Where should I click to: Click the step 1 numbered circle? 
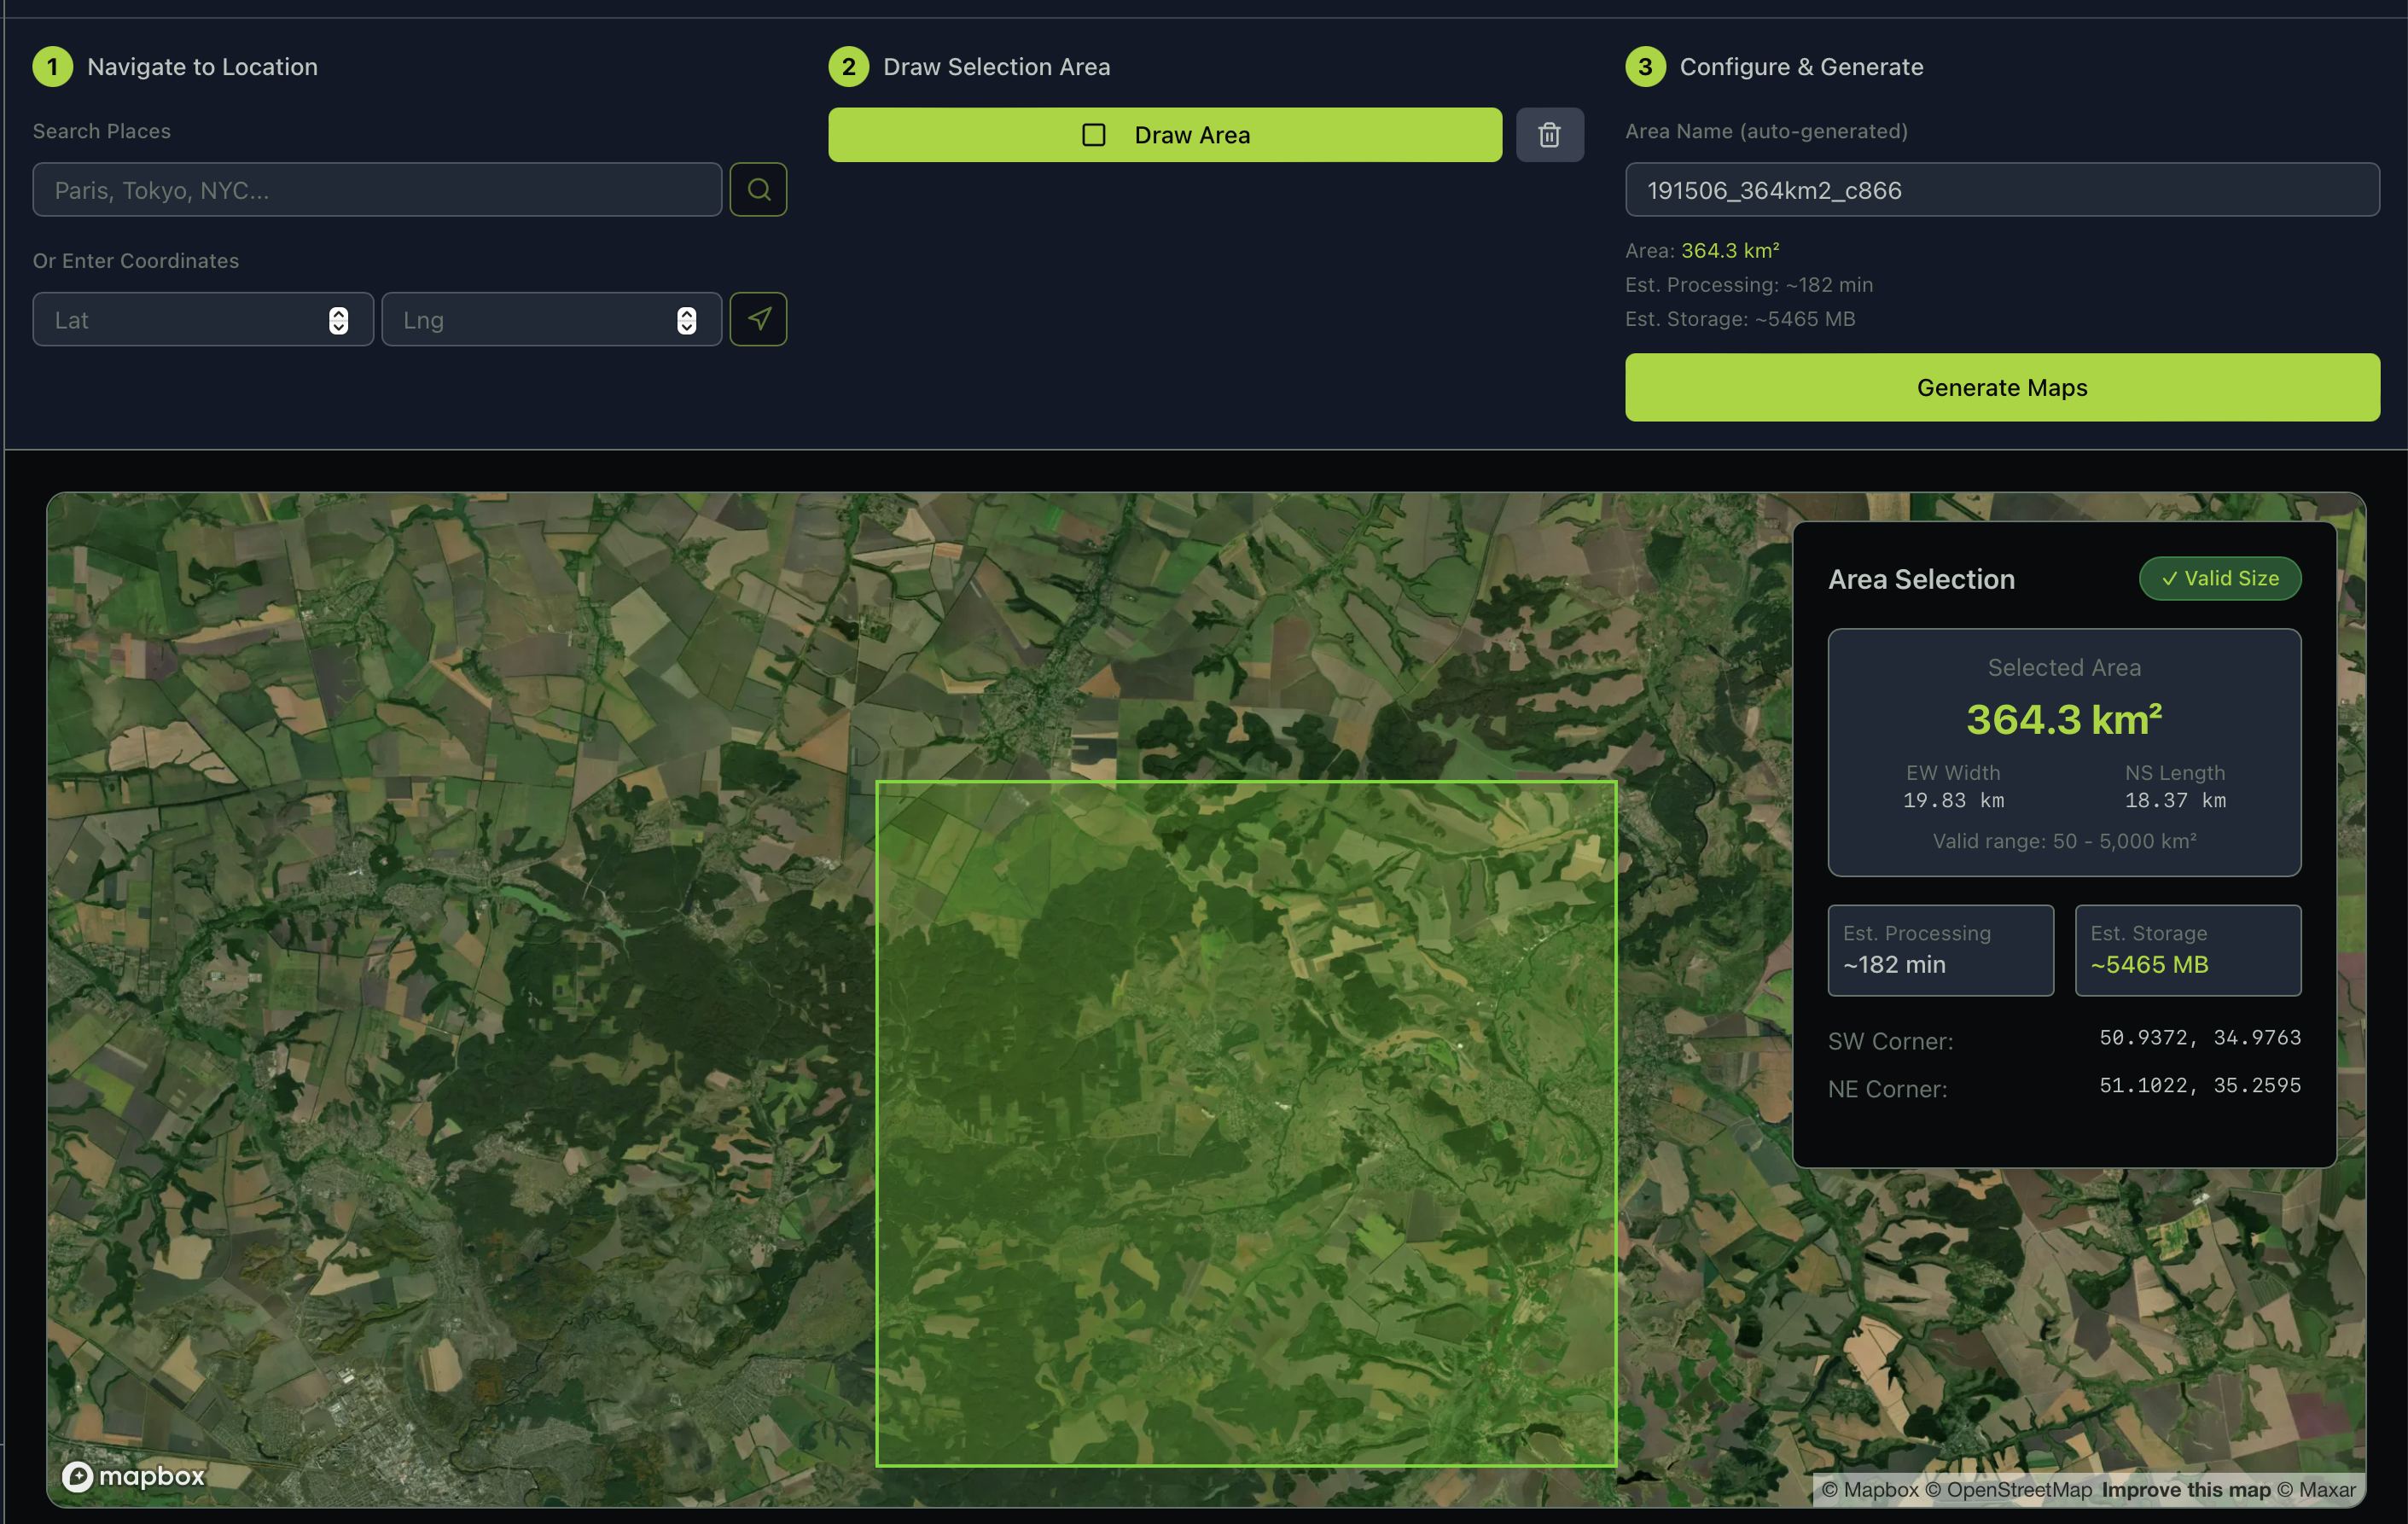point(52,67)
